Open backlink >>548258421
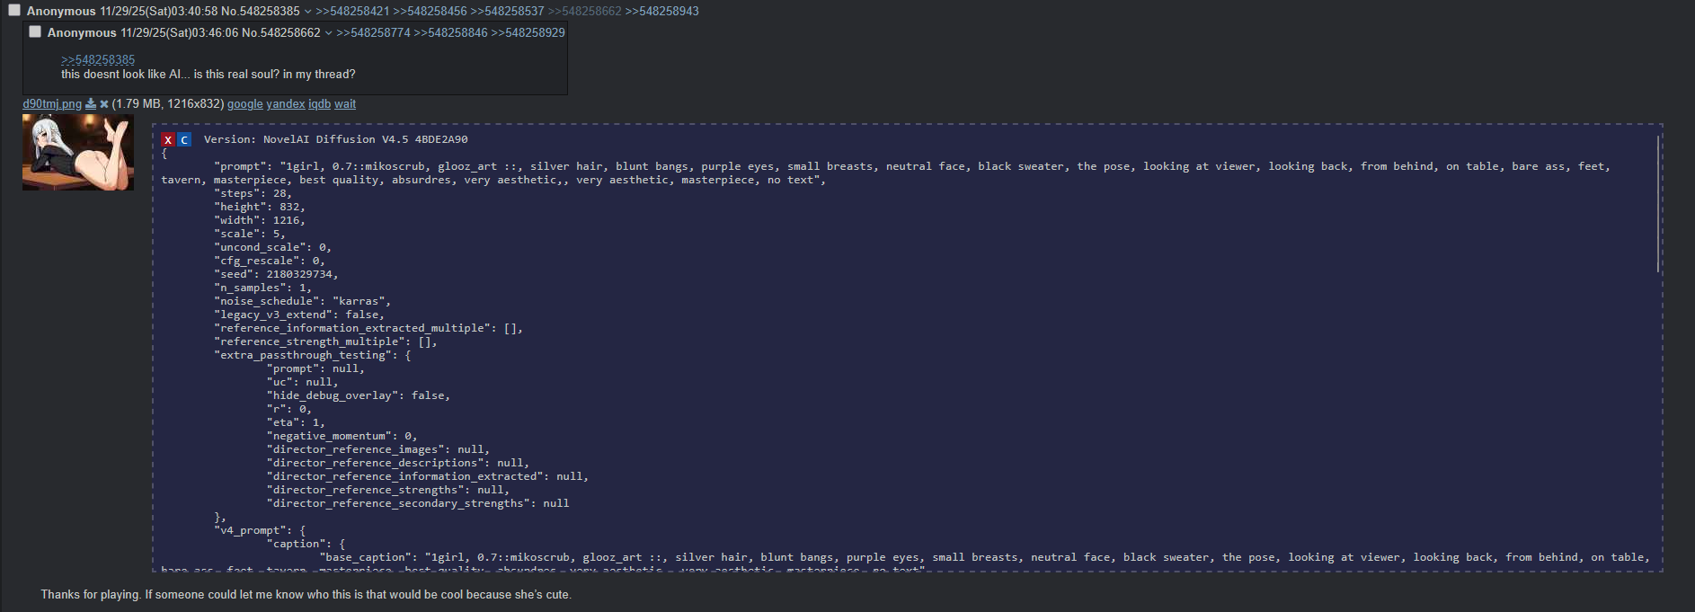This screenshot has width=1695, height=612. coord(352,11)
